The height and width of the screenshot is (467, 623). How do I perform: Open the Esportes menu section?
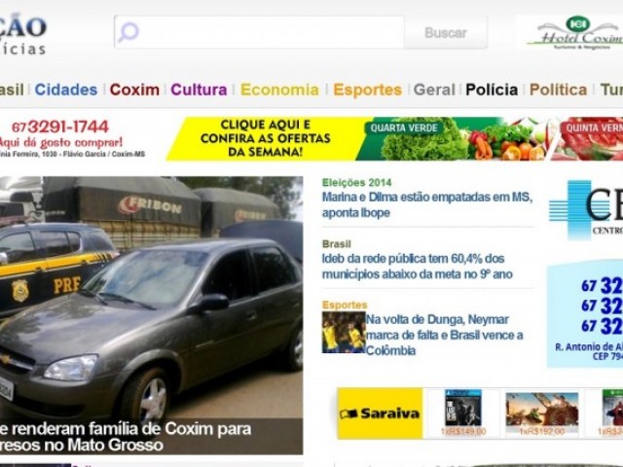pos(368,90)
